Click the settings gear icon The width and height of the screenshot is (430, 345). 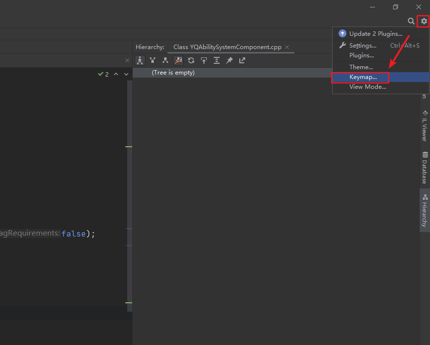[424, 21]
